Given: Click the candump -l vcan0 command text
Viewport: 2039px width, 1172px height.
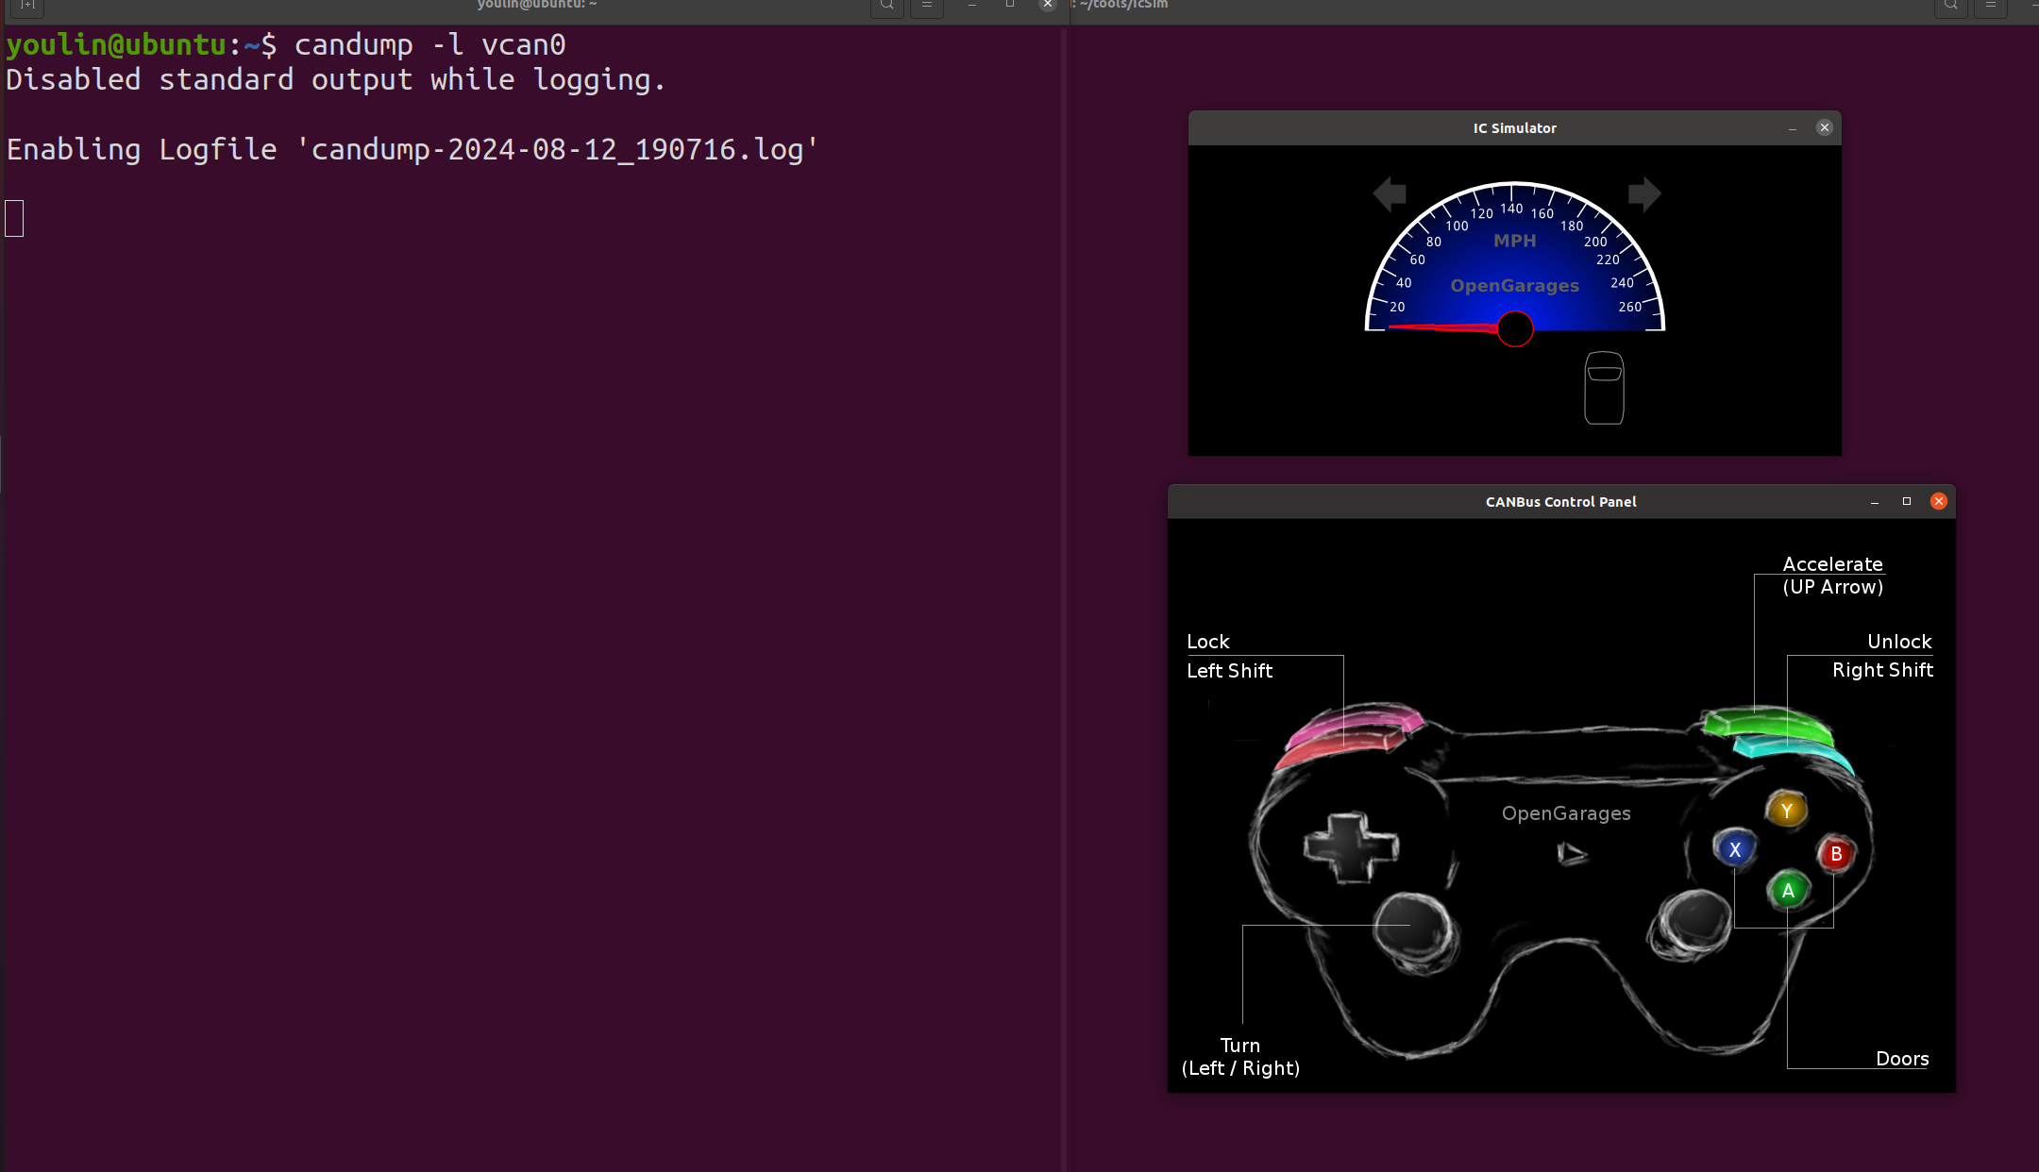Looking at the screenshot, I should pyautogui.click(x=430, y=45).
